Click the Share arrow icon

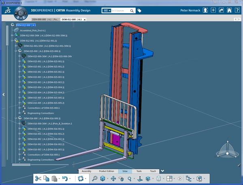[x=221, y=10]
